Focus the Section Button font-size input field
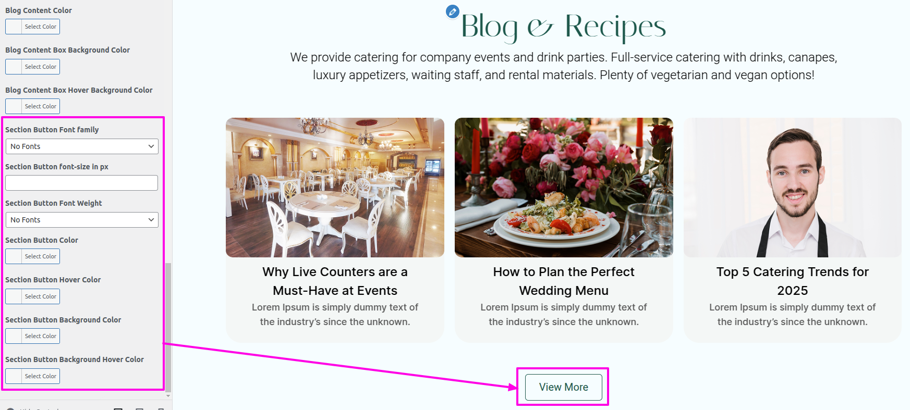This screenshot has height=410, width=910. coord(81,183)
